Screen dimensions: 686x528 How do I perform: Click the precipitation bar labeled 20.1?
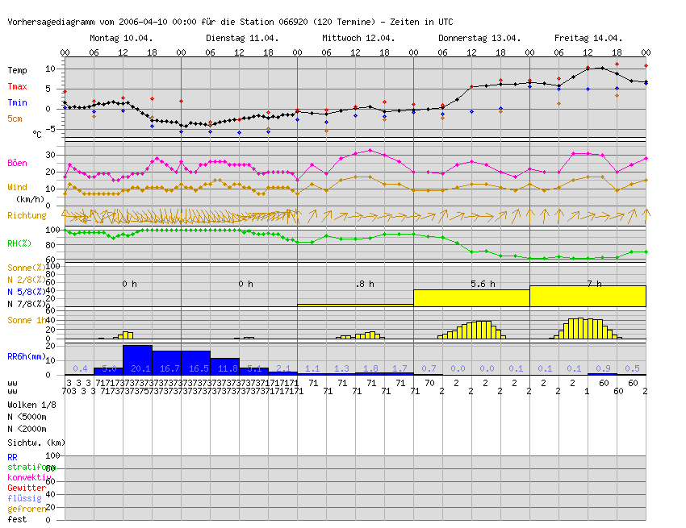point(137,360)
